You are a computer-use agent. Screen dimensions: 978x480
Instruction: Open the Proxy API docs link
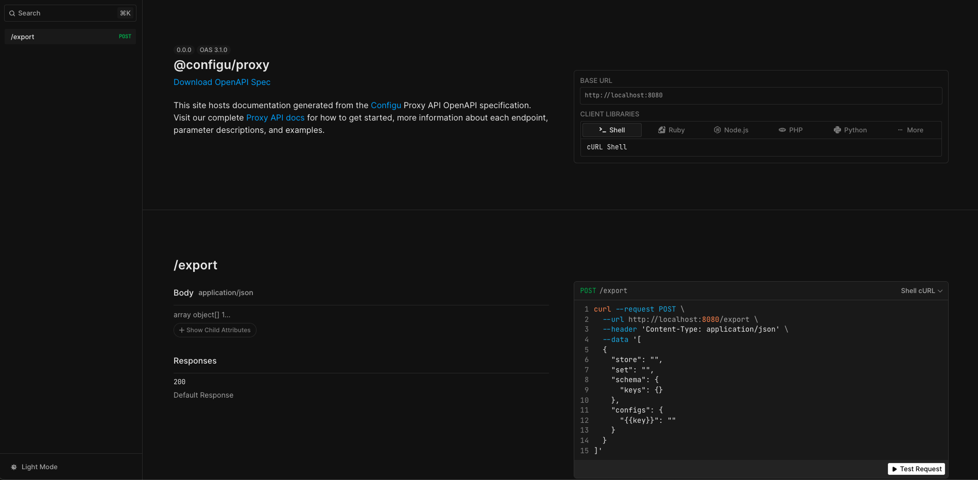click(x=275, y=117)
